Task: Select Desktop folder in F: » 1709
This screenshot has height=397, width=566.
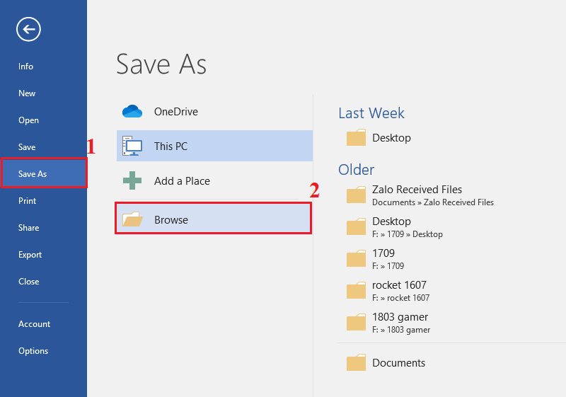Action: pos(391,226)
